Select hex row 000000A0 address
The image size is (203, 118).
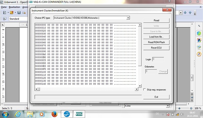[x=40, y=54]
